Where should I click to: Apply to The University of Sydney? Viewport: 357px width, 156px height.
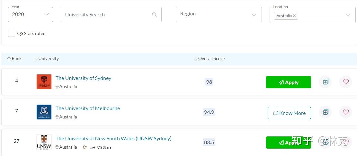click(289, 82)
